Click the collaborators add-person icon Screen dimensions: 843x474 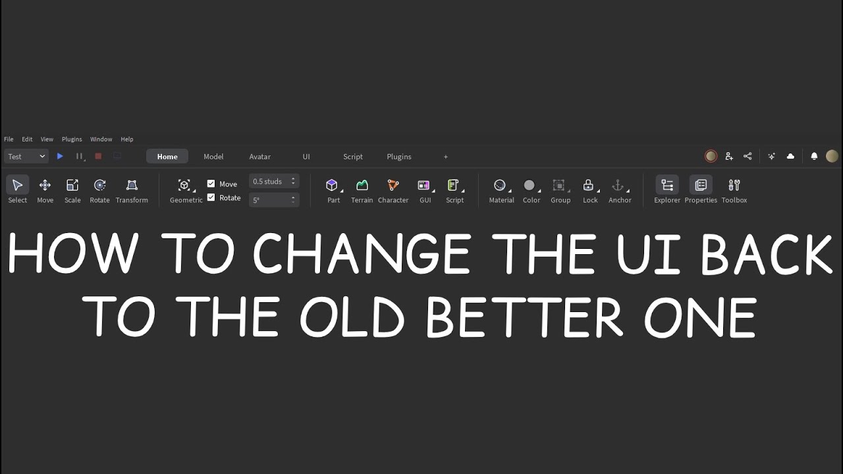point(729,157)
